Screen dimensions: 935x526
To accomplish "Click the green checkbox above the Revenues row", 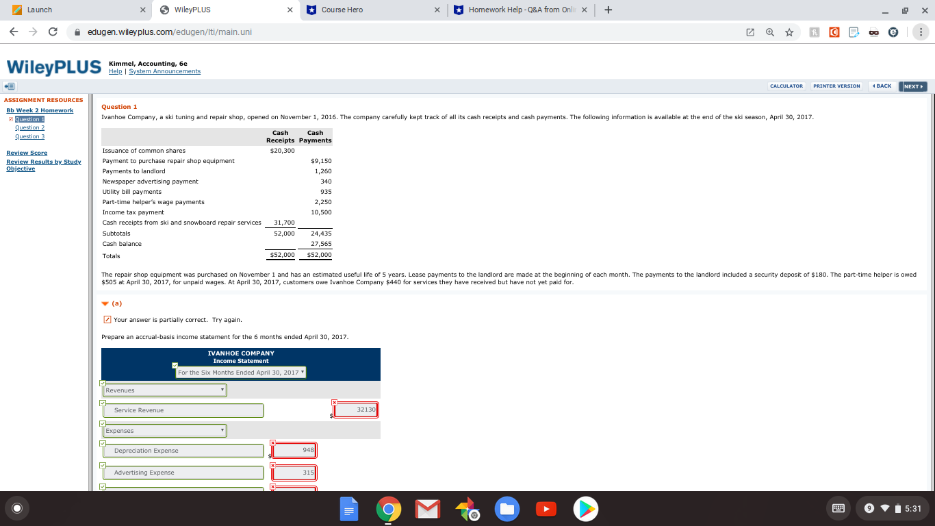I will [x=103, y=384].
